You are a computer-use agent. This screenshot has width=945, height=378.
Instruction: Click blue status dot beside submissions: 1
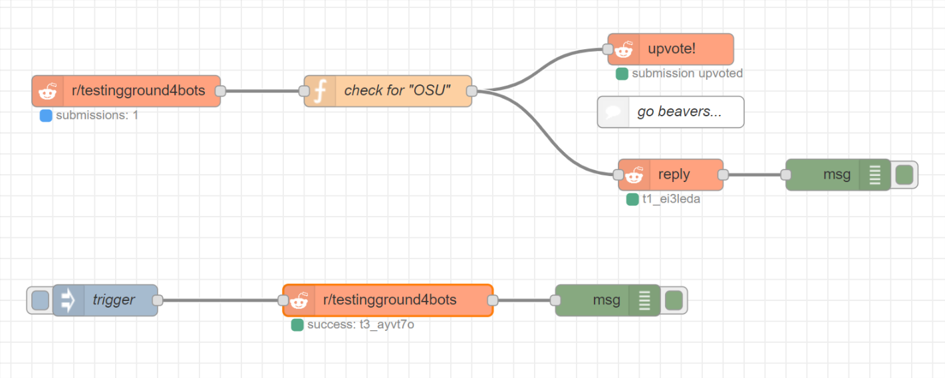46,116
